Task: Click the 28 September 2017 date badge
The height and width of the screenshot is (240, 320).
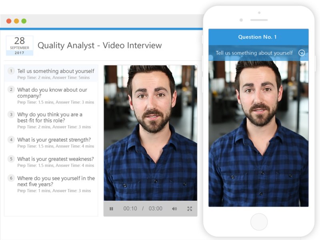Action: click(x=20, y=46)
